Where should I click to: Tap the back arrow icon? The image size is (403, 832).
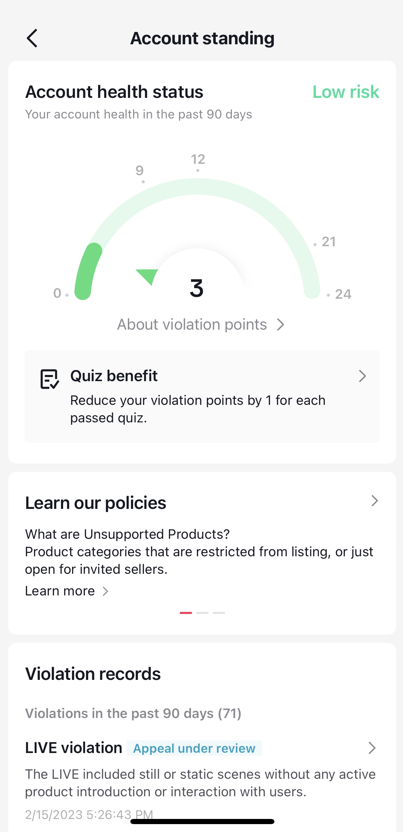[x=32, y=38]
